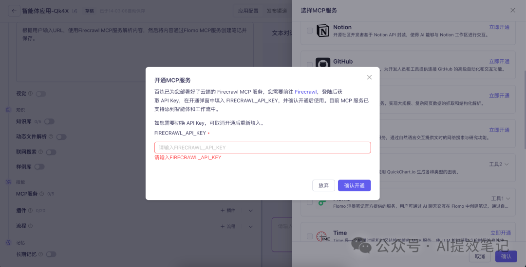The height and width of the screenshot is (267, 526).
Task: Click the MCP服务 label under 技能
Action: 27,194
